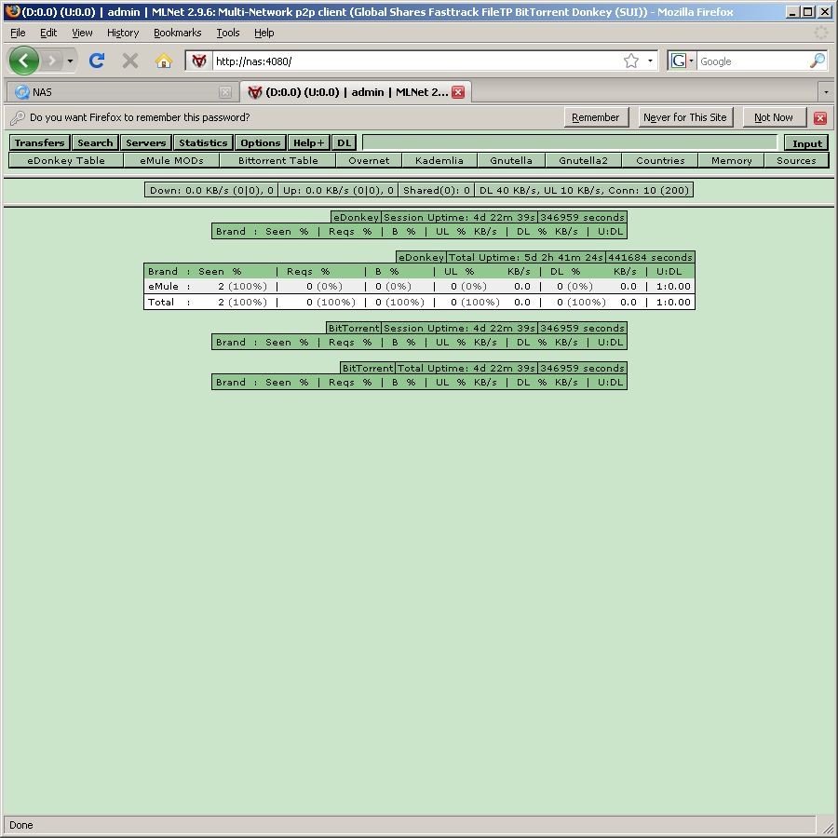The width and height of the screenshot is (838, 838).
Task: Open the eMule MODs sub-tab
Action: point(171,160)
